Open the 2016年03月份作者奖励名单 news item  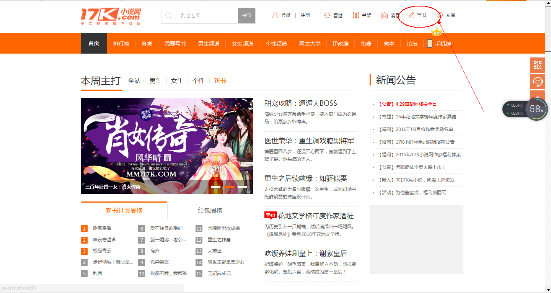coord(415,129)
